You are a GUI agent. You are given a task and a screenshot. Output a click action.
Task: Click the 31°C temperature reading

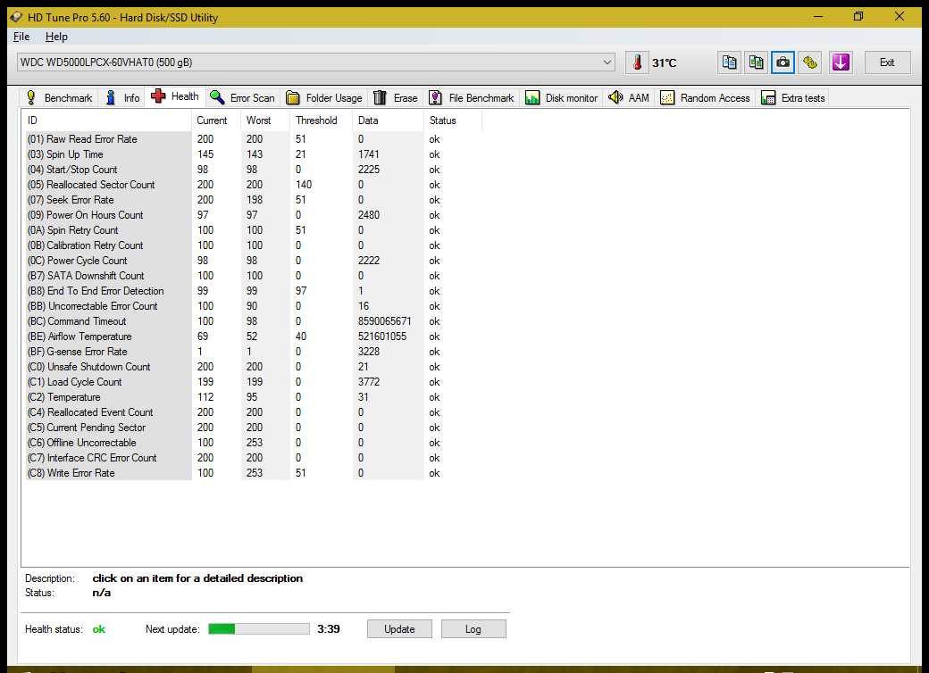[x=665, y=62]
